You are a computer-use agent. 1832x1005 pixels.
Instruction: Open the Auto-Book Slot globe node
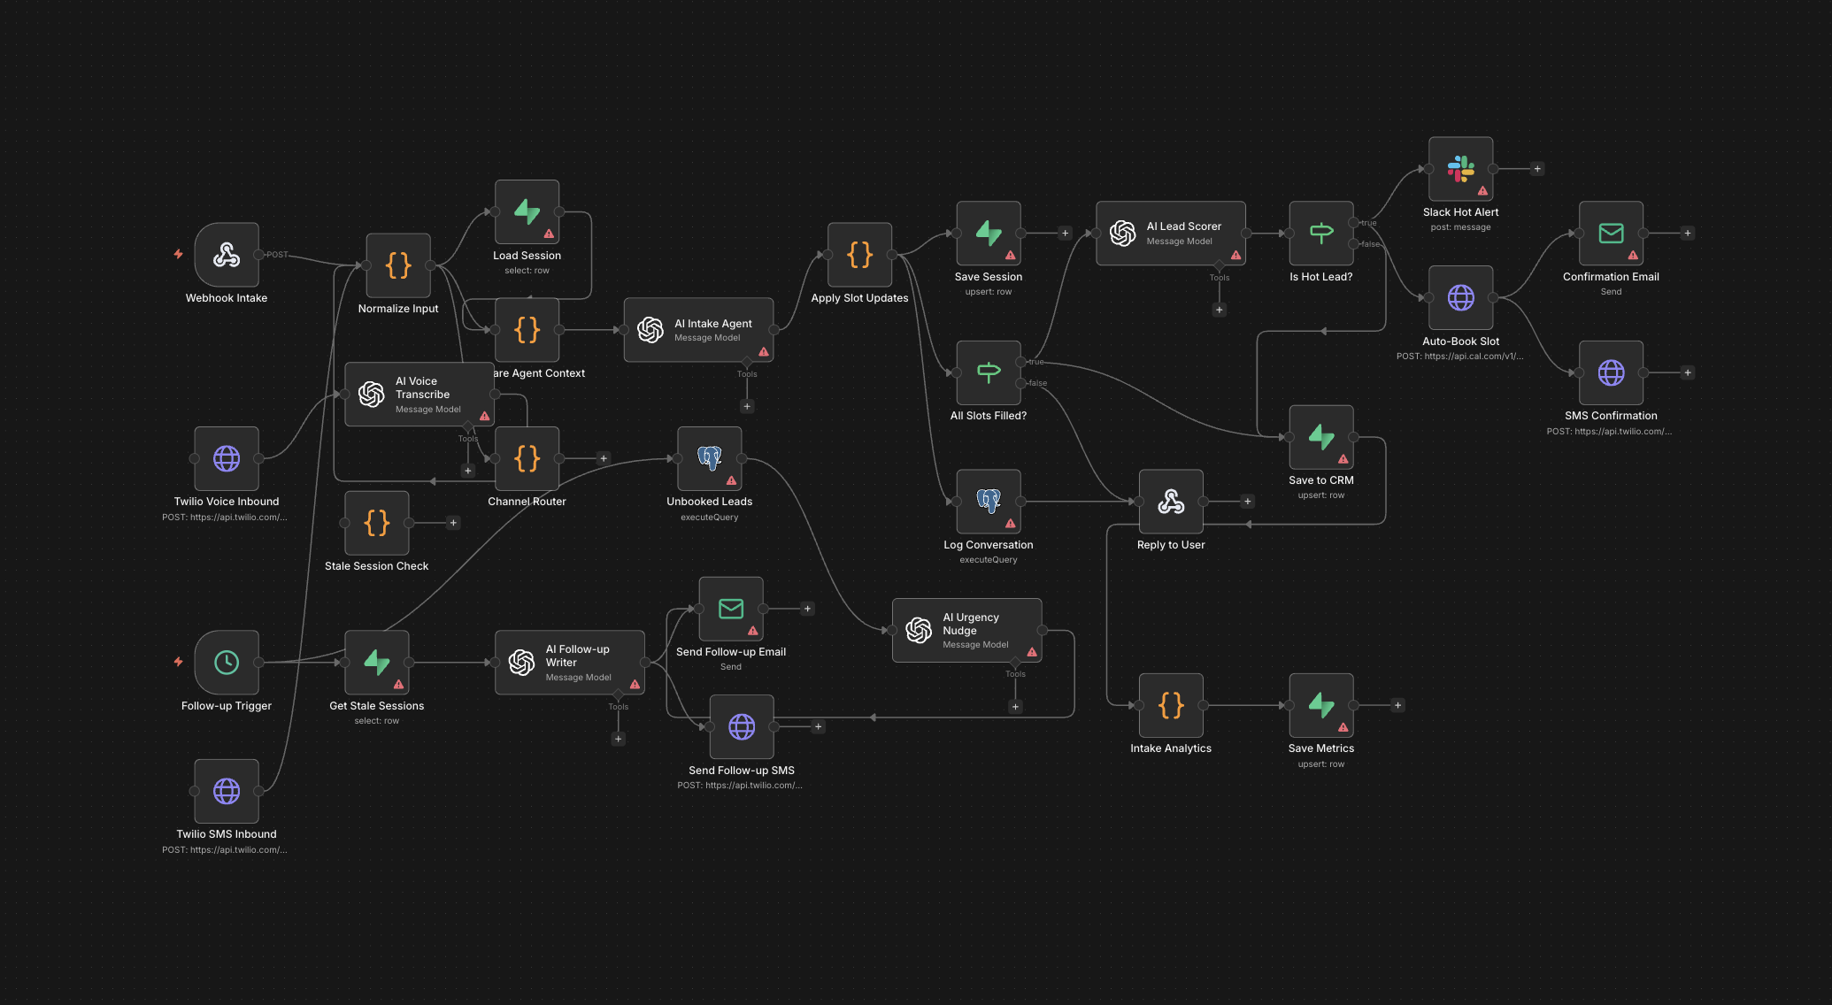1460,298
